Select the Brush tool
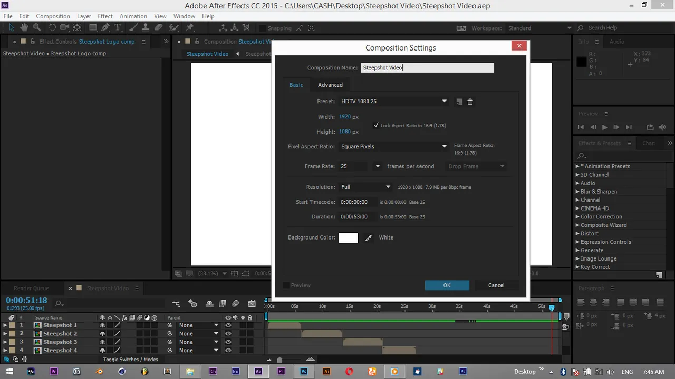Viewport: 675px width, 379px height. (x=134, y=28)
